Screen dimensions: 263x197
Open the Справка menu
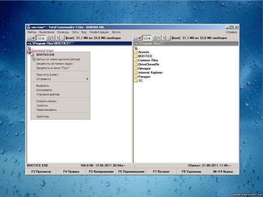231,32
